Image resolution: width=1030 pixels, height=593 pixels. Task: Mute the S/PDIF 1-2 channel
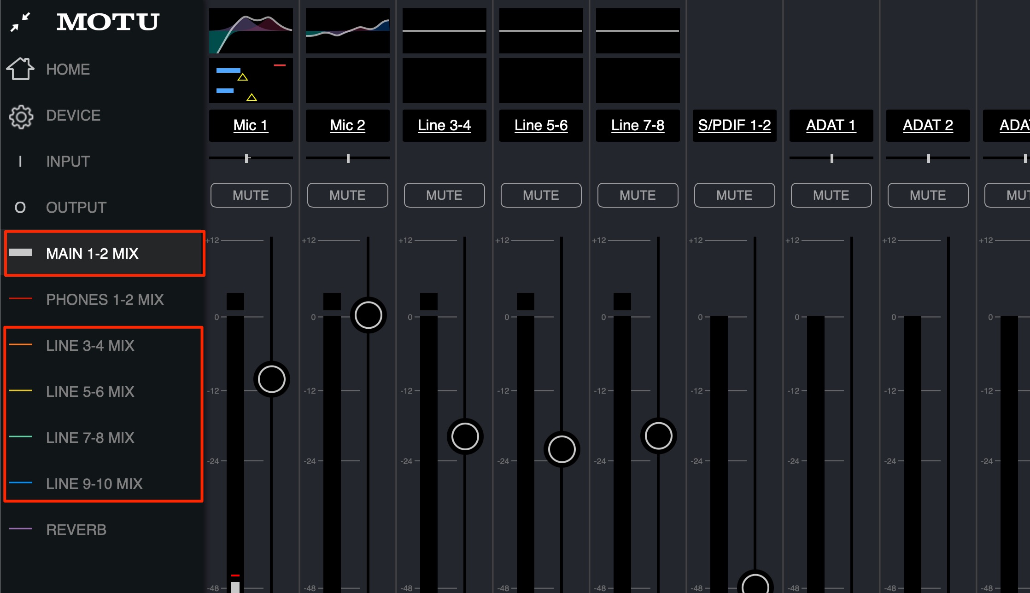735,195
